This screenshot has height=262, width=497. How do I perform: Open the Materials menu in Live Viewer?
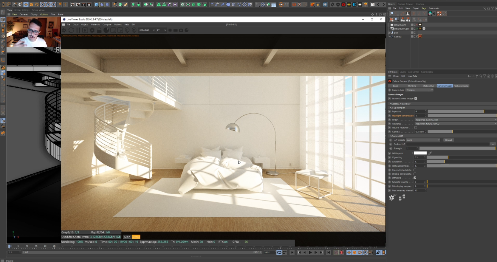coord(95,24)
